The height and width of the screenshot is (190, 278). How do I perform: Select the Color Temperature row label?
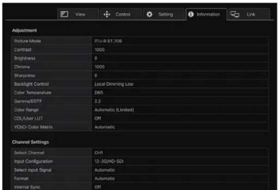coord(33,93)
